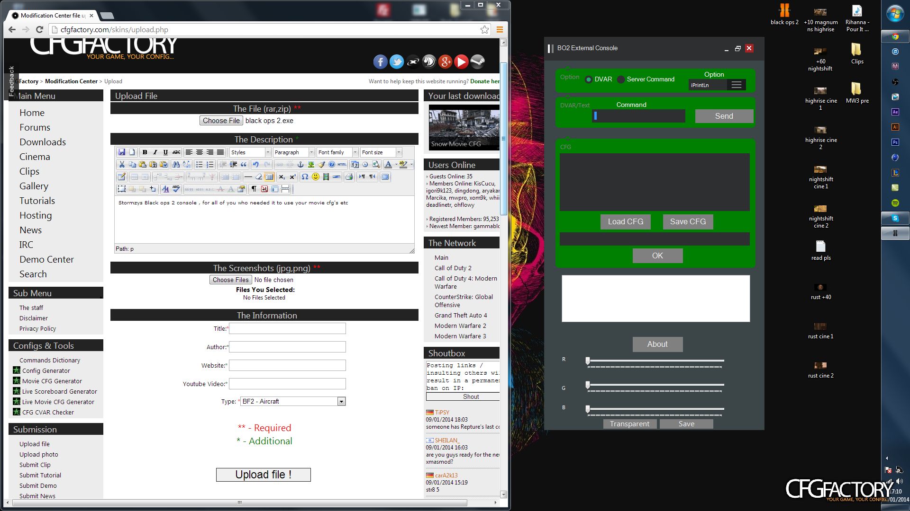Focus the Command input in BO2 console
Screen dimensions: 910x511
tap(638, 116)
